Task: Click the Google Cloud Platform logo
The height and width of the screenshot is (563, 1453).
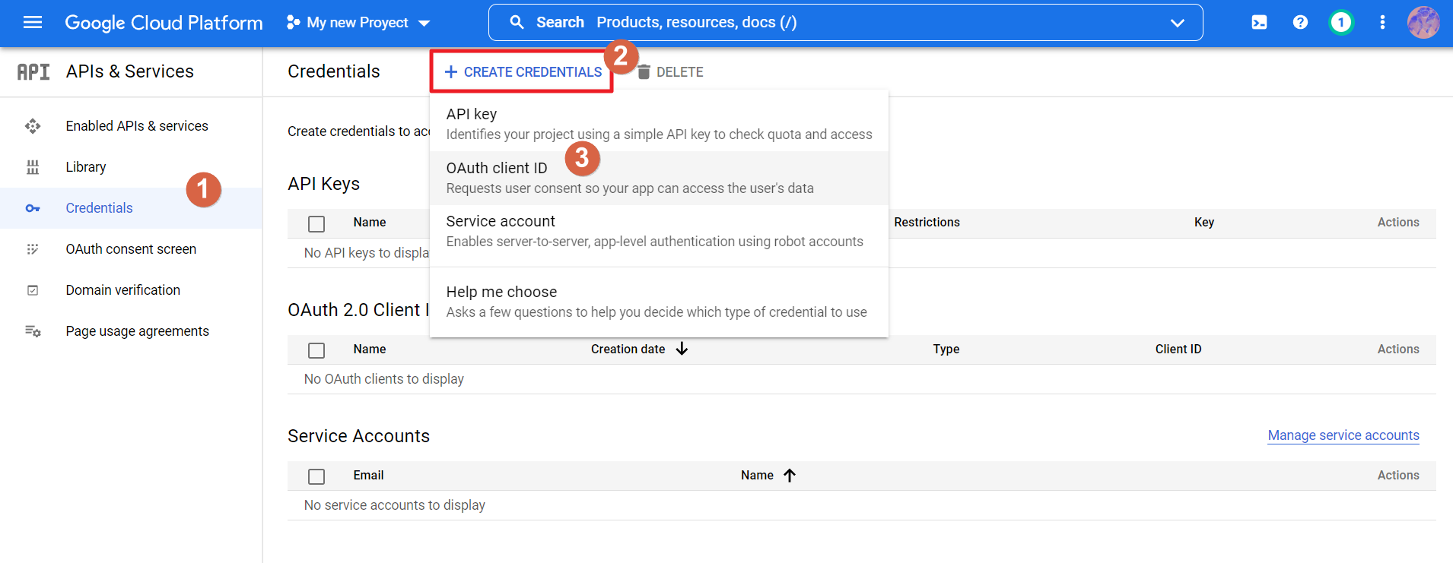Action: (164, 23)
